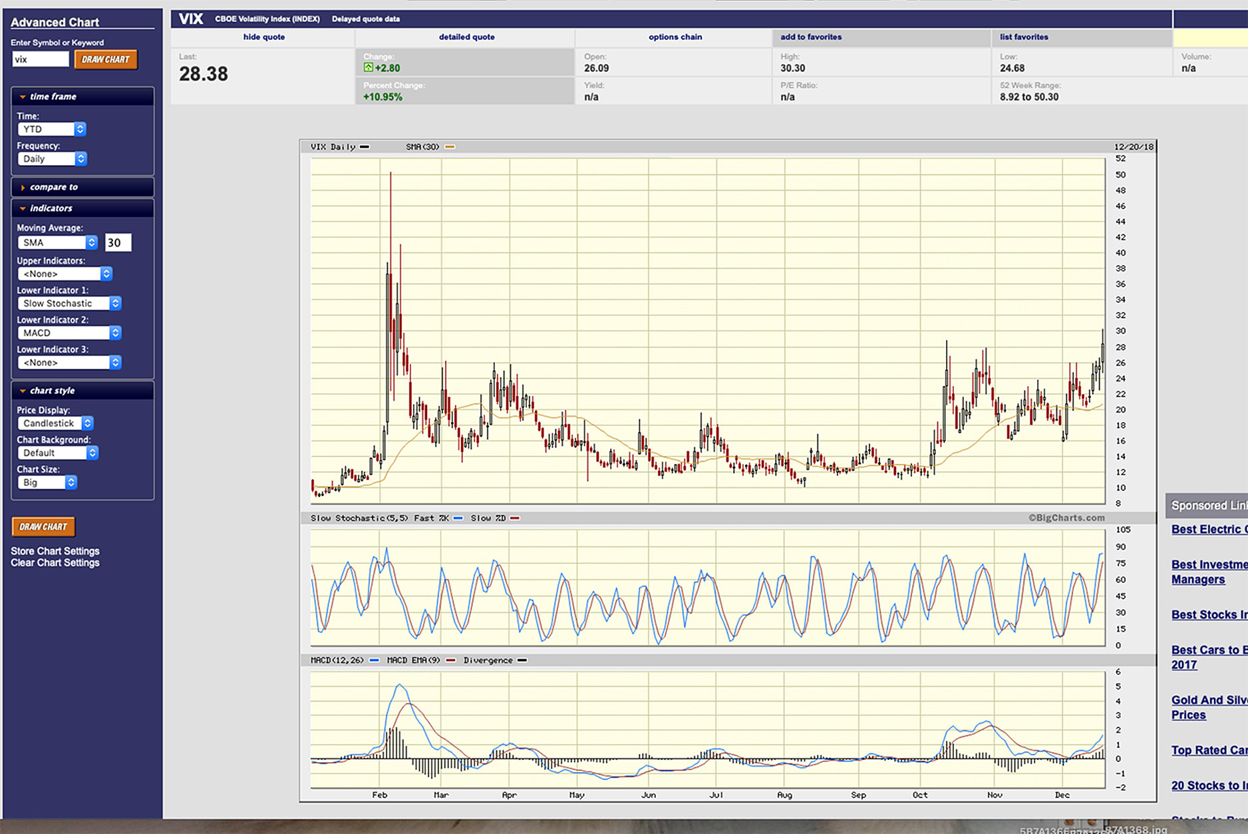This screenshot has width=1248, height=834.
Task: Click the MACD indicator chart
Action: 708,730
